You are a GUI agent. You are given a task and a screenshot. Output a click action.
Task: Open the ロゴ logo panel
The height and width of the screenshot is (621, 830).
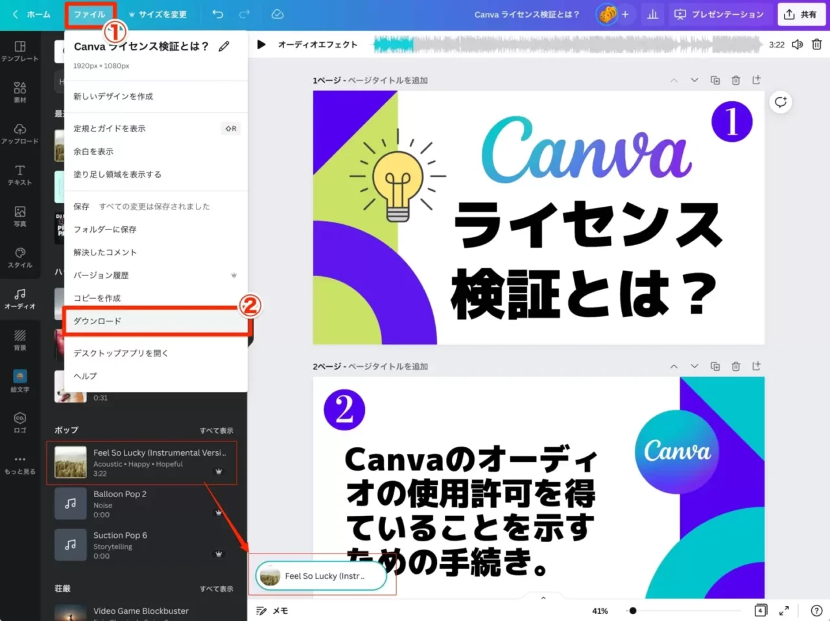point(19,423)
